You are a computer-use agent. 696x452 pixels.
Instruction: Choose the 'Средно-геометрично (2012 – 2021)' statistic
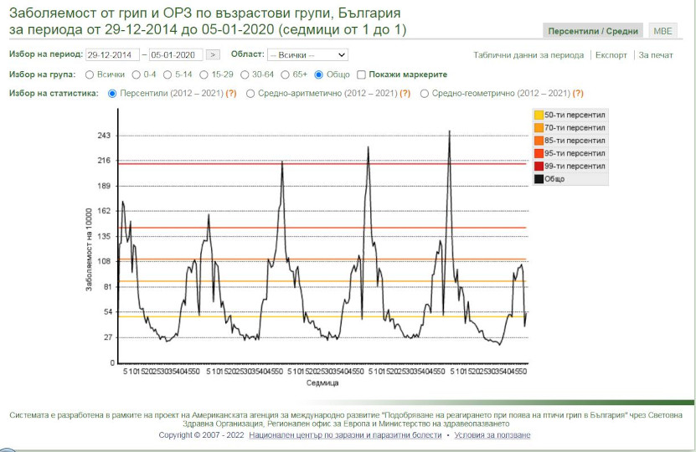click(x=425, y=94)
